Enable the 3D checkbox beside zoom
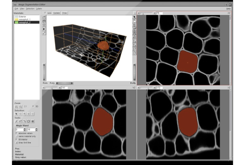The width and height of the screenshot is (245, 165). point(33,107)
